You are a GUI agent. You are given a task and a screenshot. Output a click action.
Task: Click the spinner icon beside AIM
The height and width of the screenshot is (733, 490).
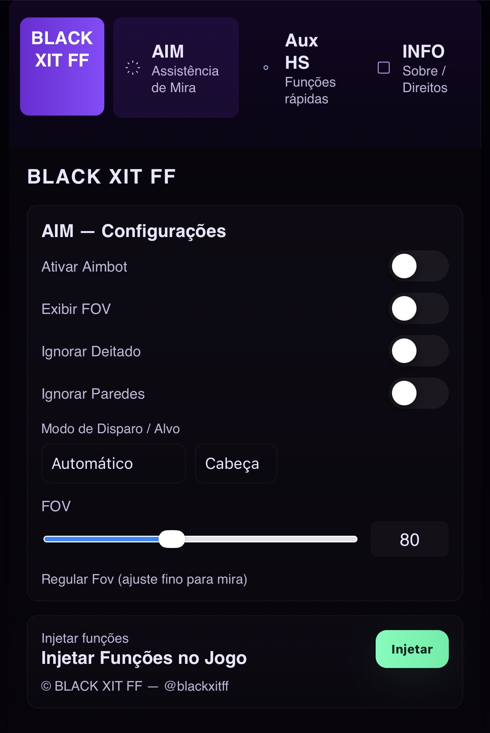click(x=133, y=68)
